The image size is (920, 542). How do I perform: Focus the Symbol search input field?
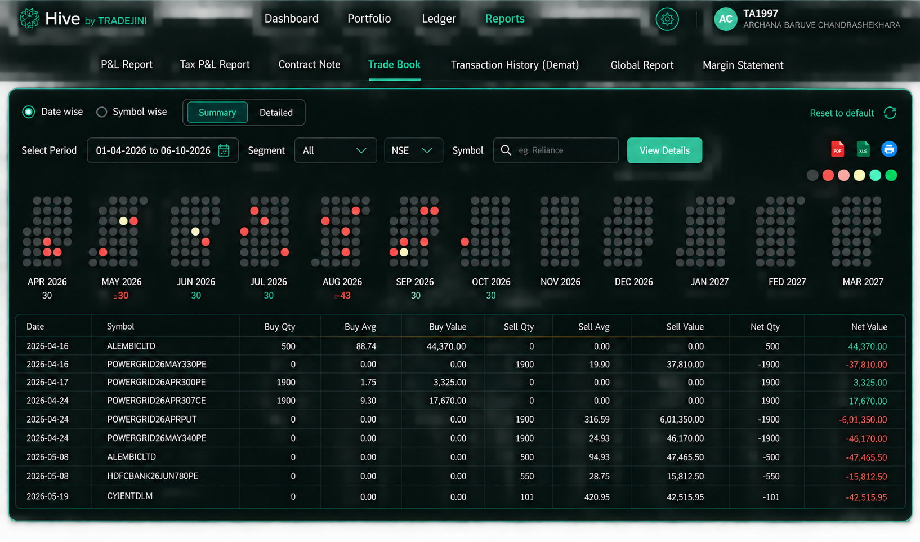point(556,150)
